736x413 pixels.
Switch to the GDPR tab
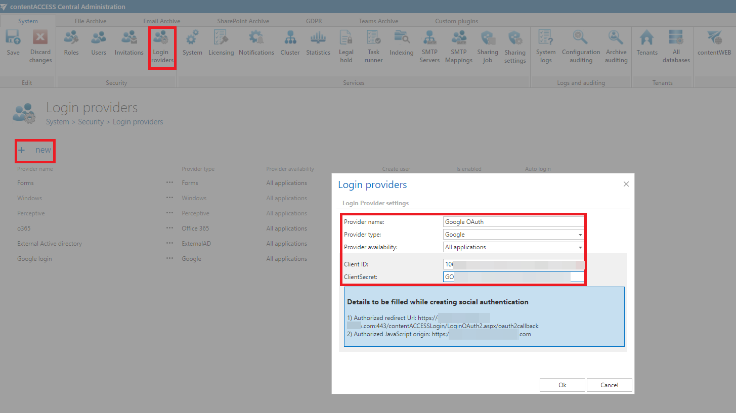point(314,21)
